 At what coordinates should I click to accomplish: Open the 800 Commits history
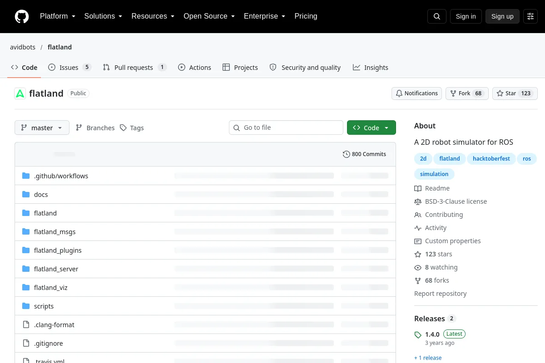[364, 154]
